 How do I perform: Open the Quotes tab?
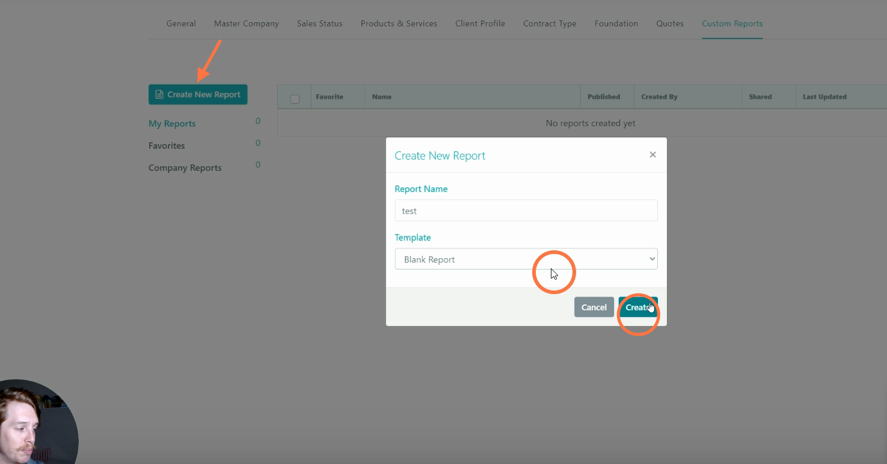[x=670, y=23]
